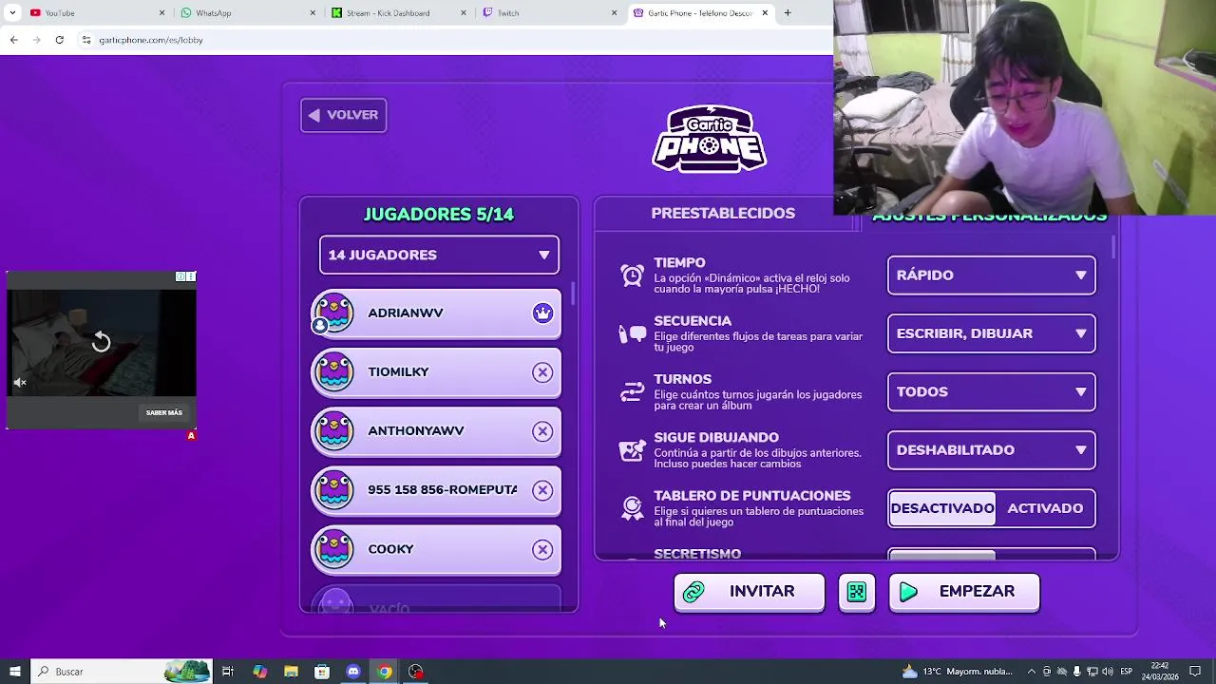Click the browser forward arrow
The image size is (1216, 684).
[36, 40]
